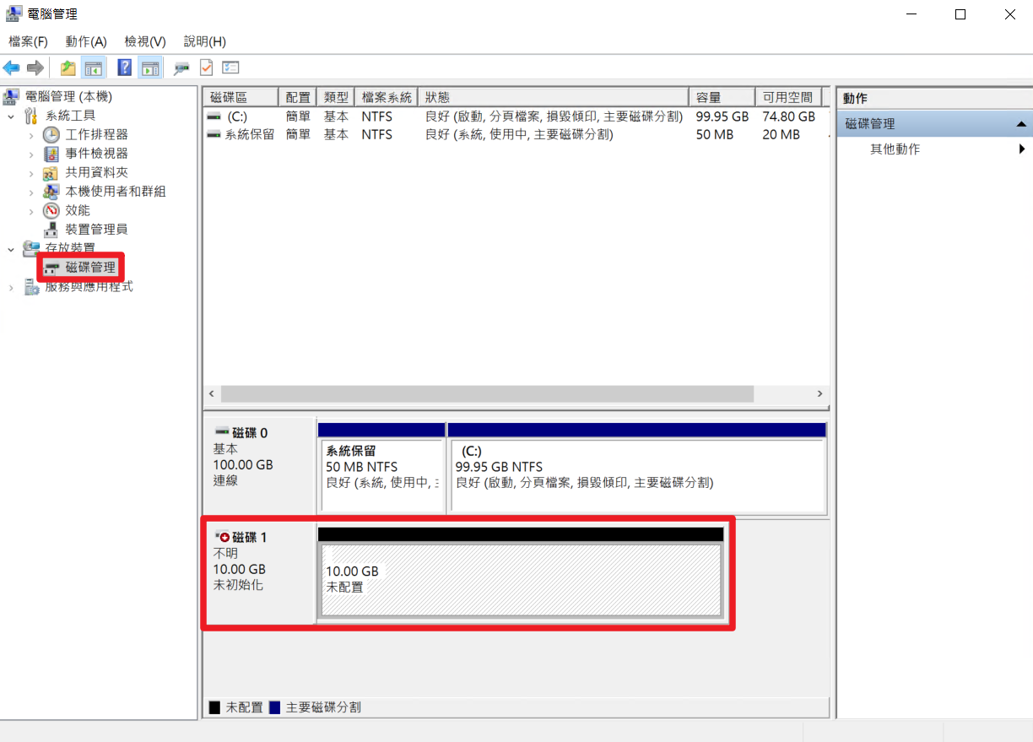1033x742 pixels.
Task: Click the blue 主要磁碟分割 legend swatch
Action: coord(274,707)
